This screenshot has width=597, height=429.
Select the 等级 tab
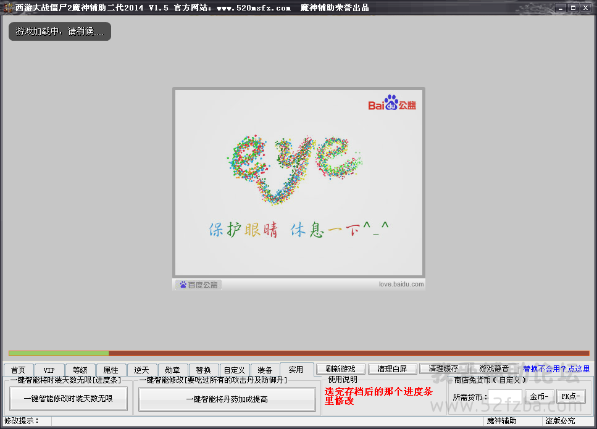click(x=80, y=370)
